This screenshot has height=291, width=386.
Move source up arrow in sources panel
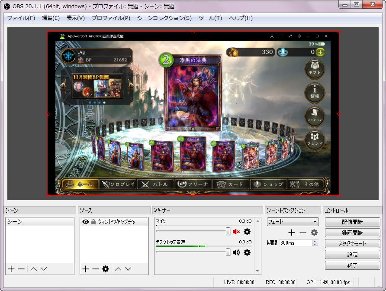(x=118, y=269)
